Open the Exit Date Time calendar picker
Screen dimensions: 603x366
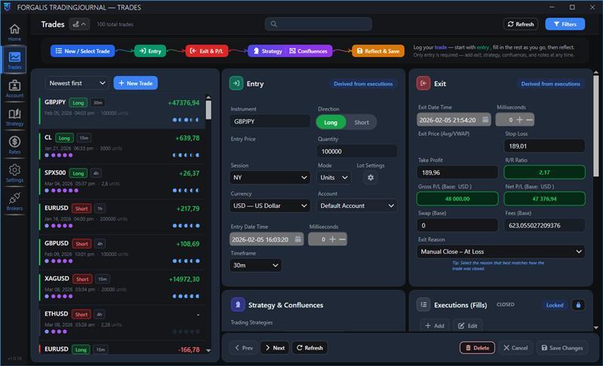(485, 119)
